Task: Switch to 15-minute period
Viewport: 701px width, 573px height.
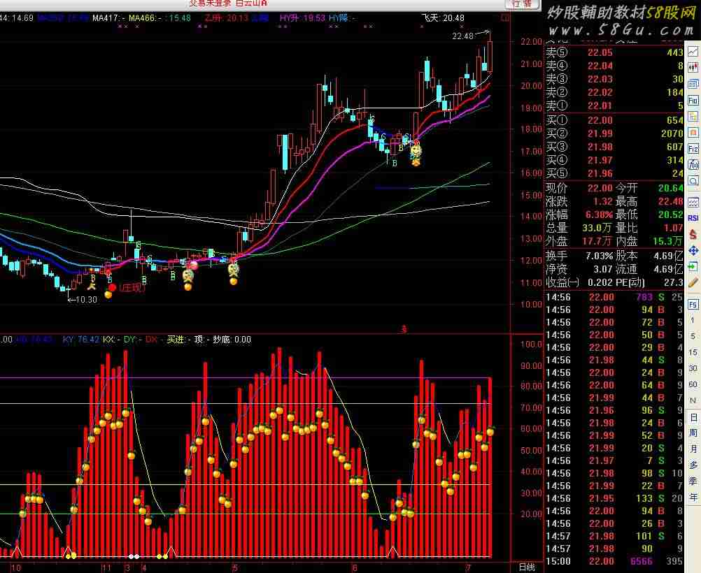Action: [x=693, y=352]
